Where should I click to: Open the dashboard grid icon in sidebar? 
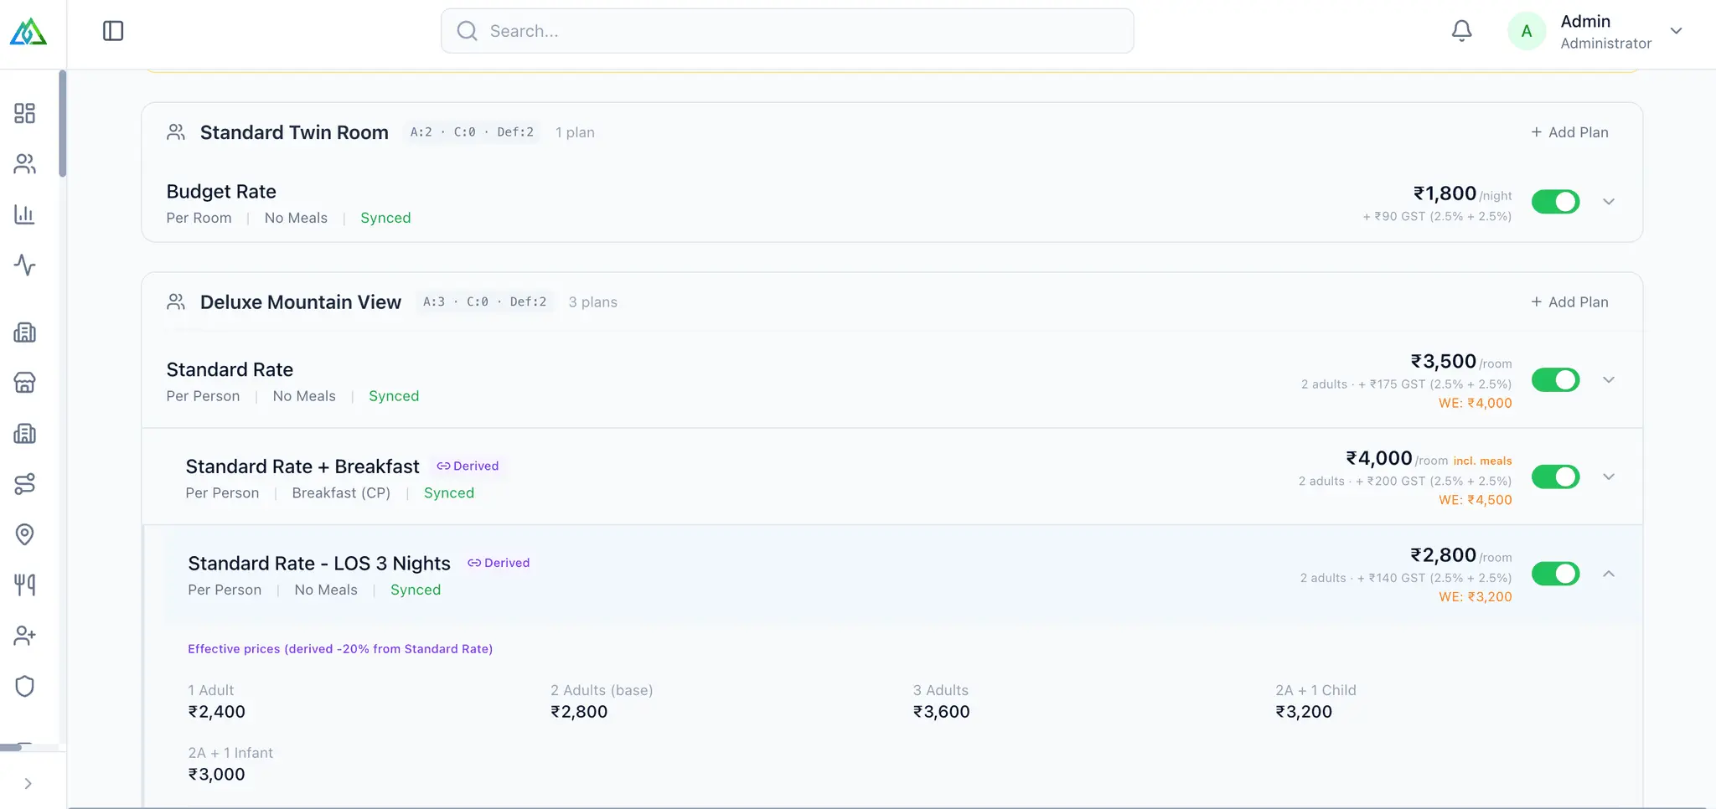tap(25, 113)
